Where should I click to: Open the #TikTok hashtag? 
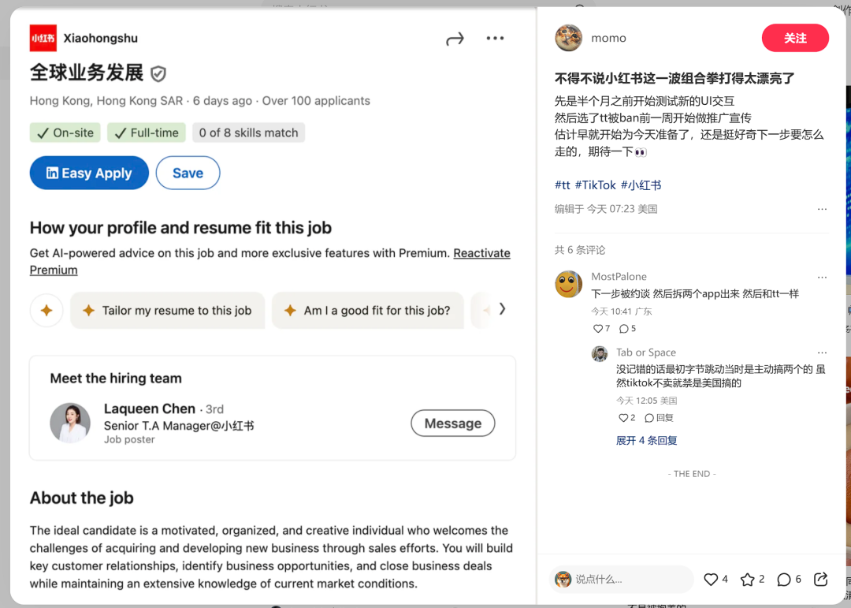(596, 185)
